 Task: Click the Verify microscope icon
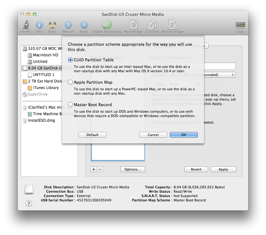(x=26, y=25)
